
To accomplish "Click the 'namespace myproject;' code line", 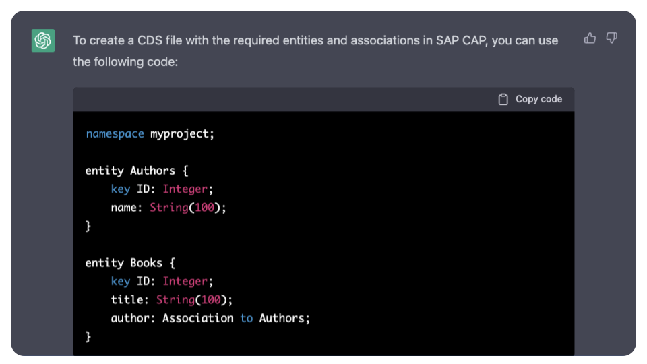I will (x=150, y=133).
